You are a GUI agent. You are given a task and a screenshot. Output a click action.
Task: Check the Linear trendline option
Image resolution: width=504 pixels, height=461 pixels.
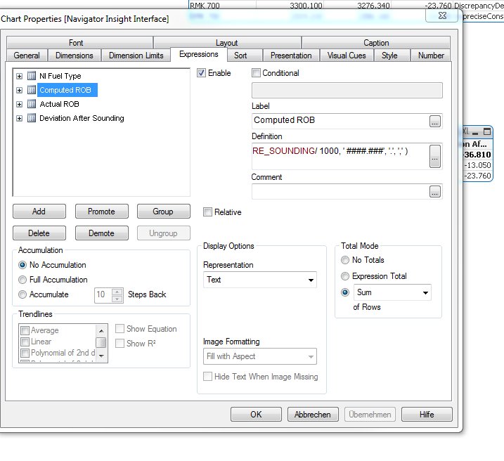[x=25, y=342]
